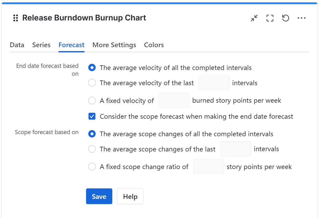Screen dimensions: 319x218
Task: Click the fixed velocity input field
Action: tap(174, 100)
